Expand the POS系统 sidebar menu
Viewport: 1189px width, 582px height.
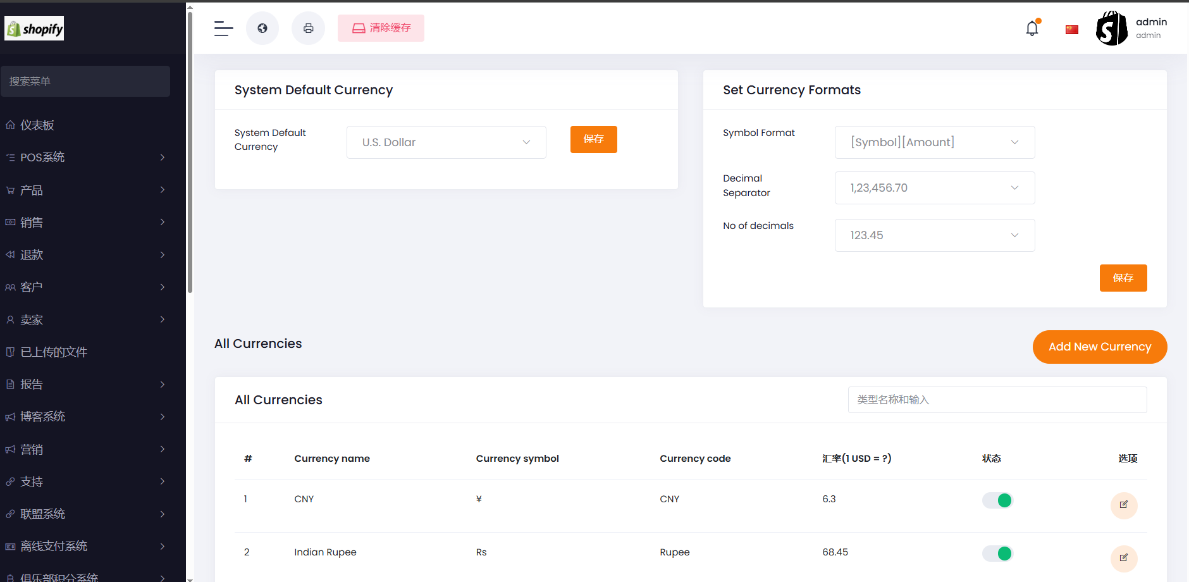pos(85,158)
